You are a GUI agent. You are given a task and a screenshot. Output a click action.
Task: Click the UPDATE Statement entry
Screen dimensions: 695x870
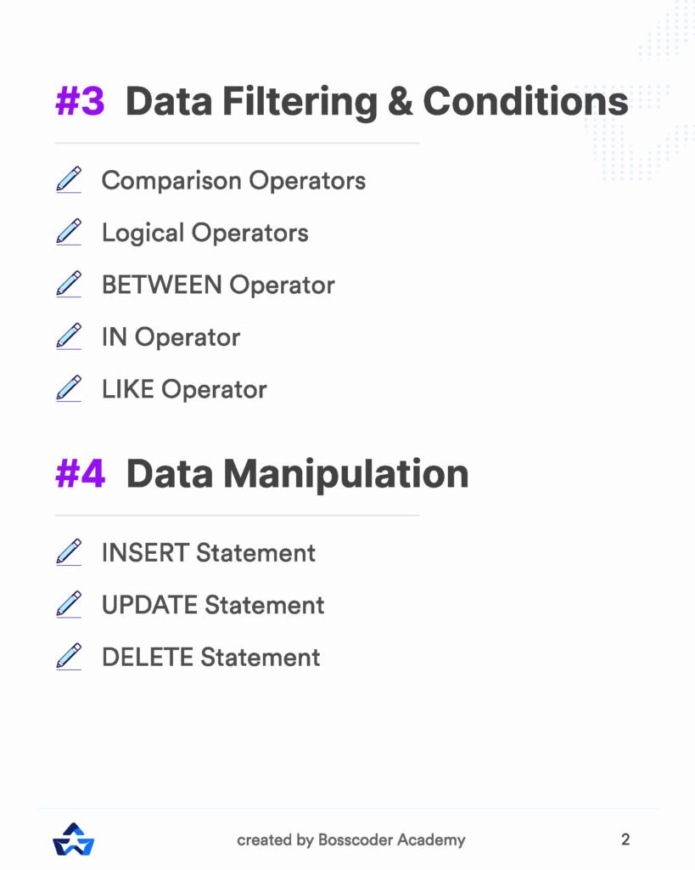212,605
